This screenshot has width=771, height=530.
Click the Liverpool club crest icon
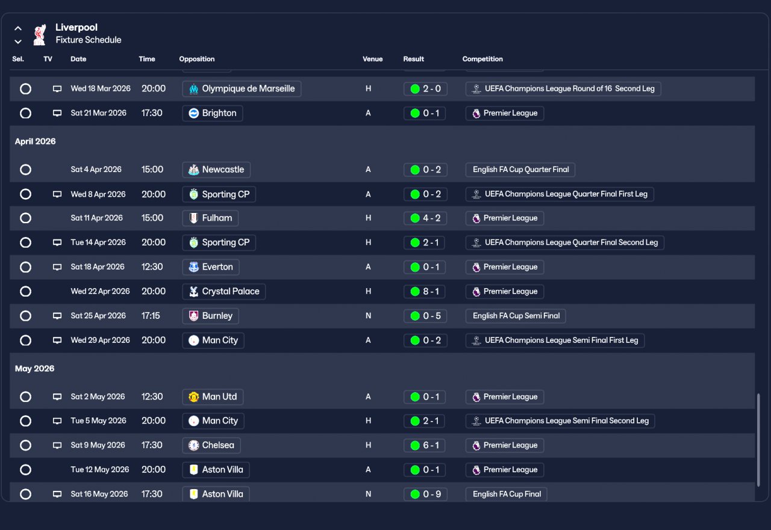tap(39, 34)
